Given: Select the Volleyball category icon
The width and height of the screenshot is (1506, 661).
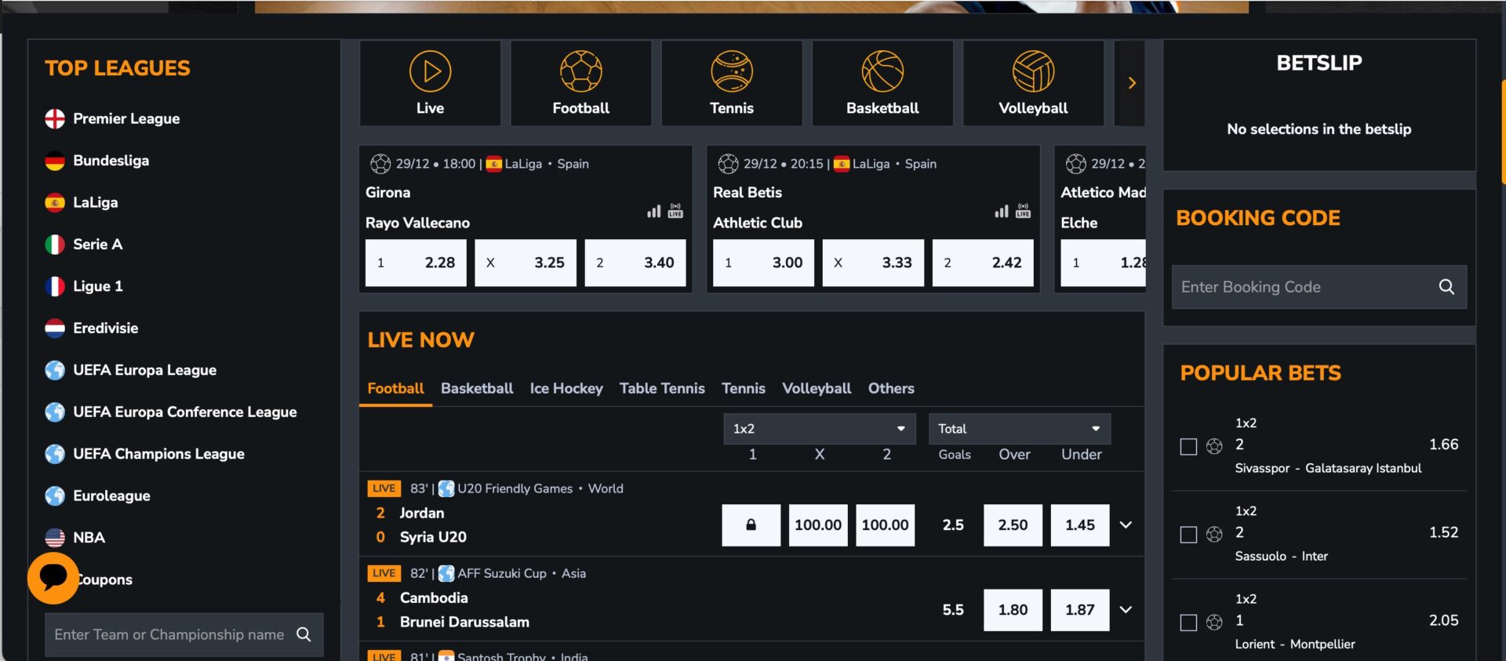Looking at the screenshot, I should [1033, 82].
